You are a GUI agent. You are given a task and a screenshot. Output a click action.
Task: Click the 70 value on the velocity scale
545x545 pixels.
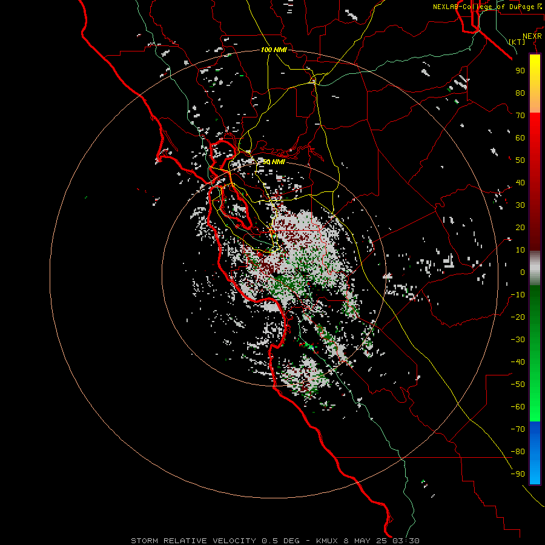point(520,116)
